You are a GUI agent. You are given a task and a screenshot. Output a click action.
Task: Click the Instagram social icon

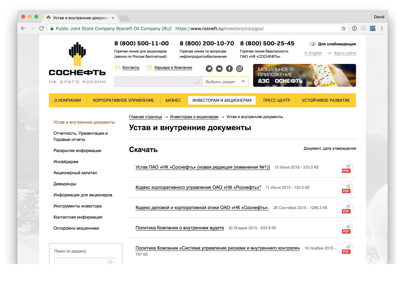240,69
